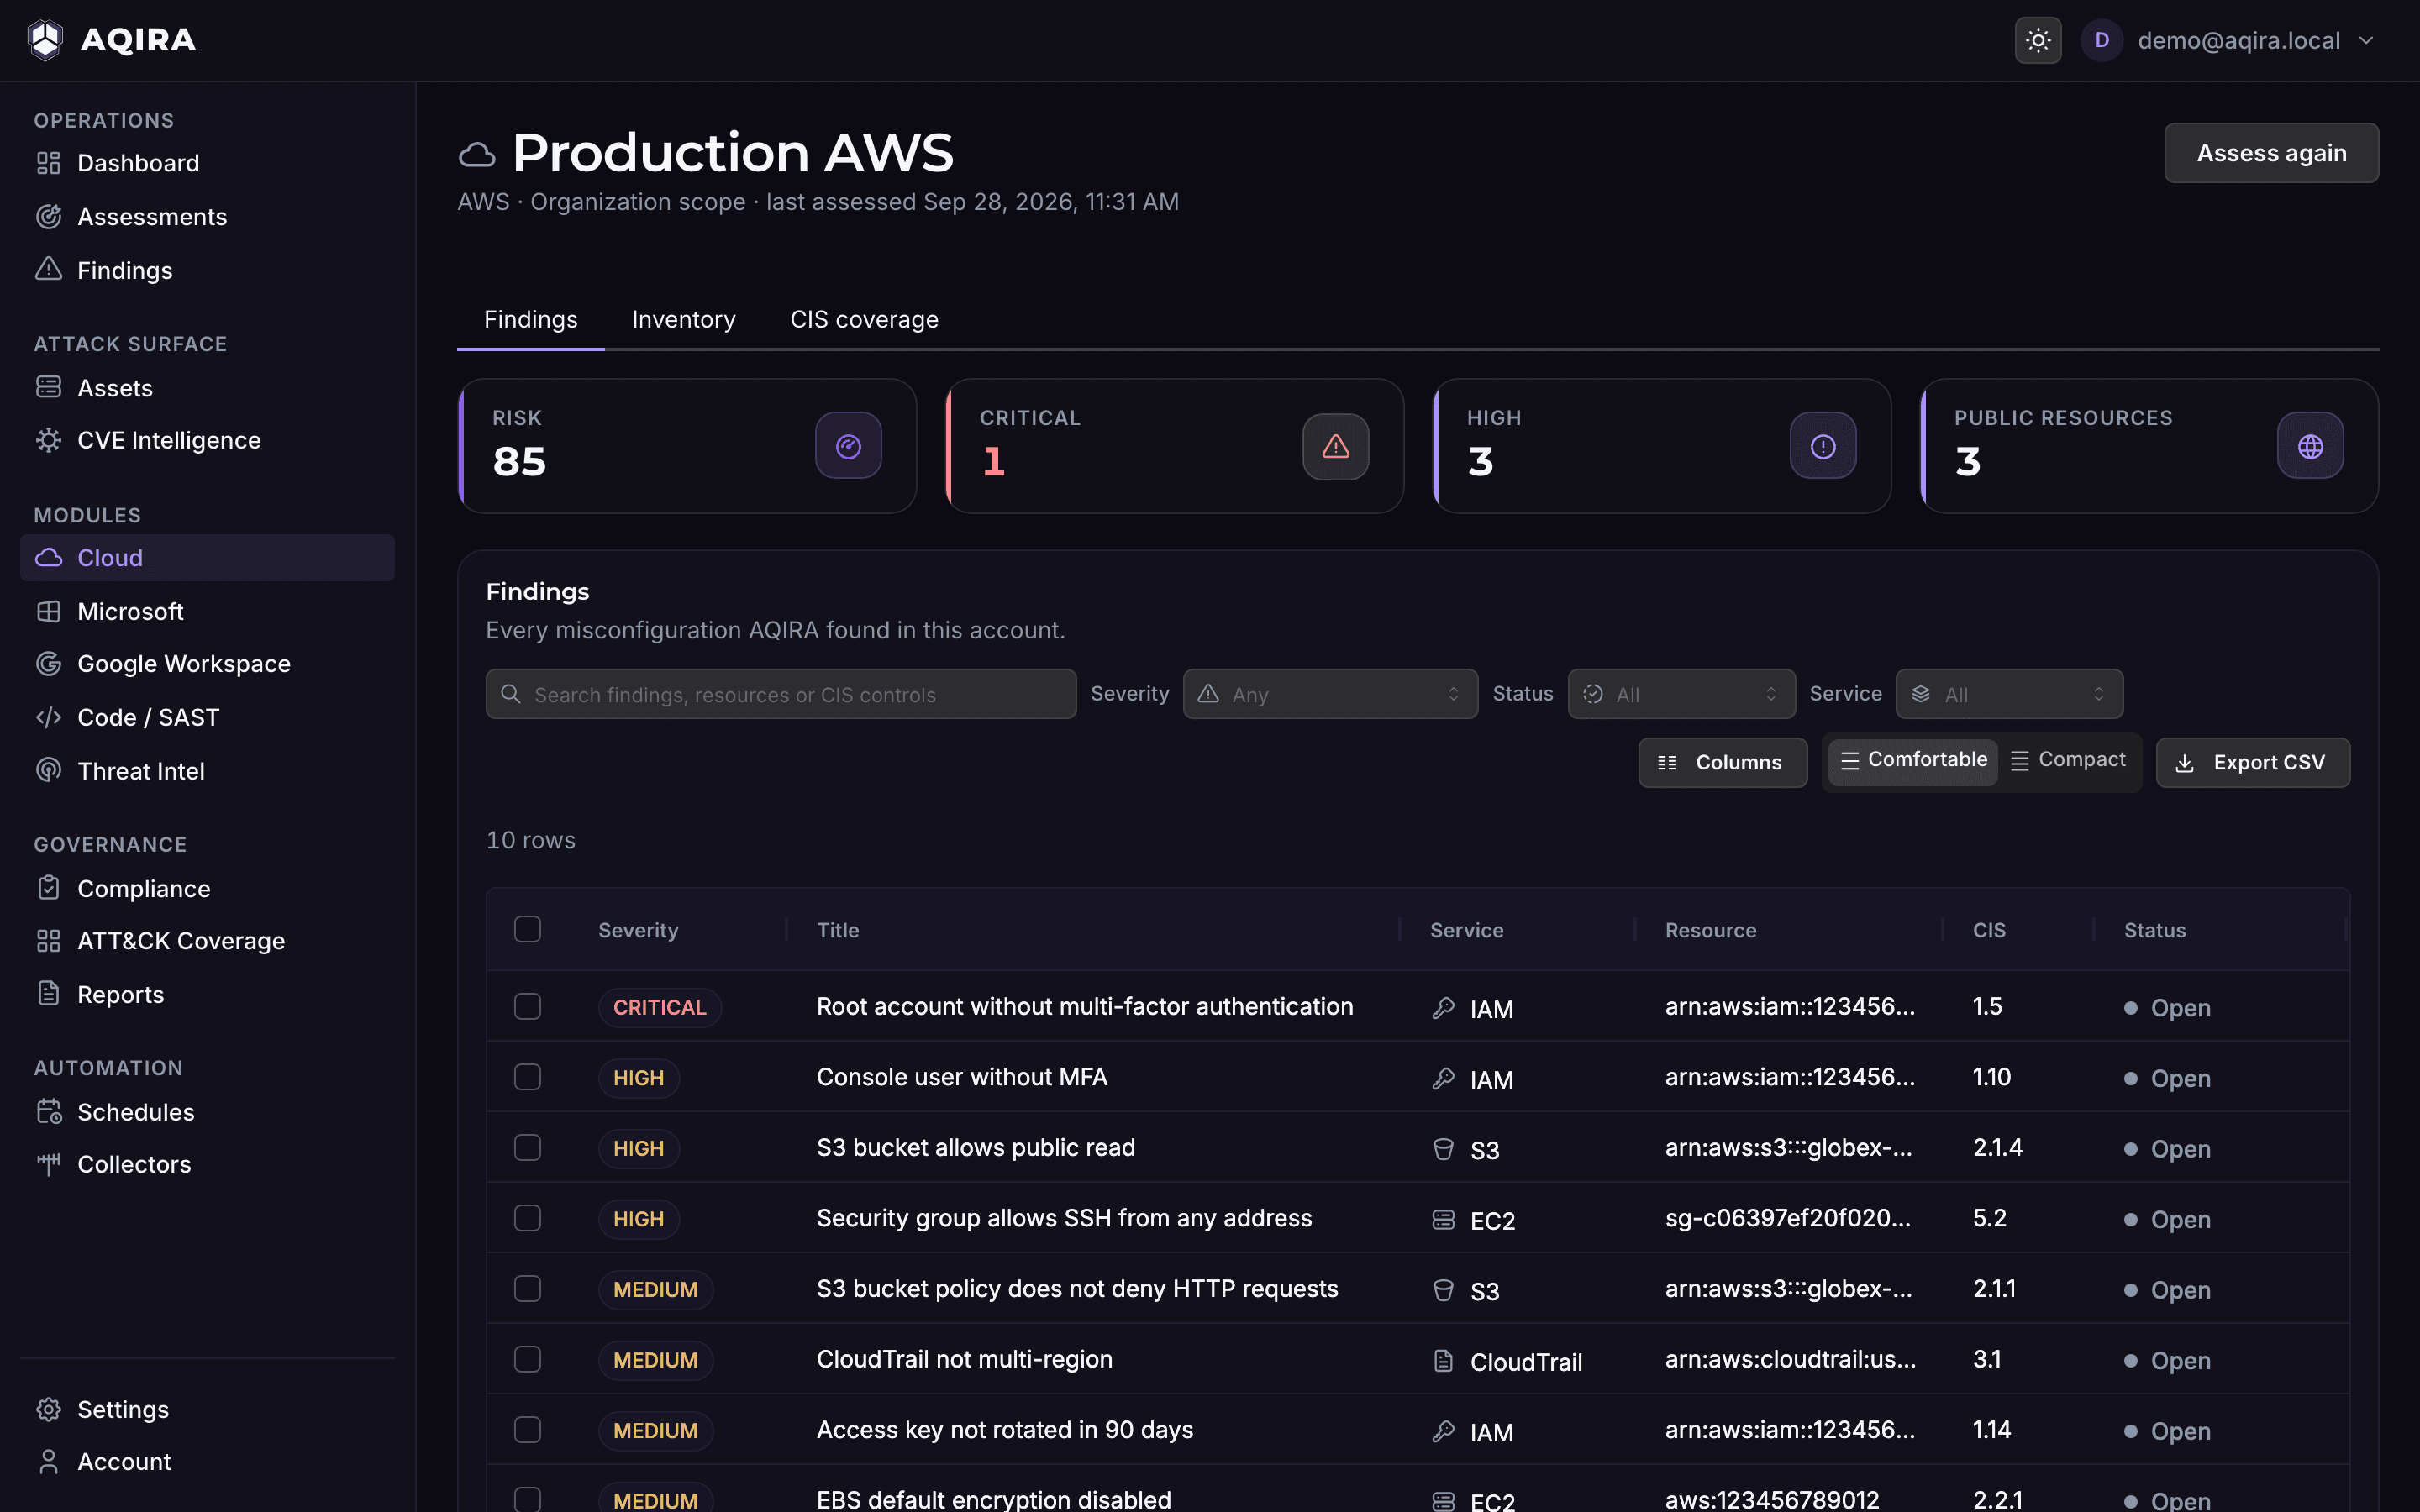Click the Account person icon
The image size is (2420, 1512).
(48, 1462)
